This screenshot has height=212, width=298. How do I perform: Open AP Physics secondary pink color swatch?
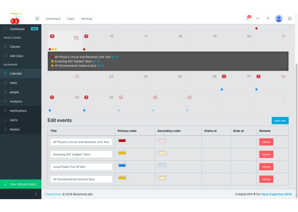click(x=162, y=141)
